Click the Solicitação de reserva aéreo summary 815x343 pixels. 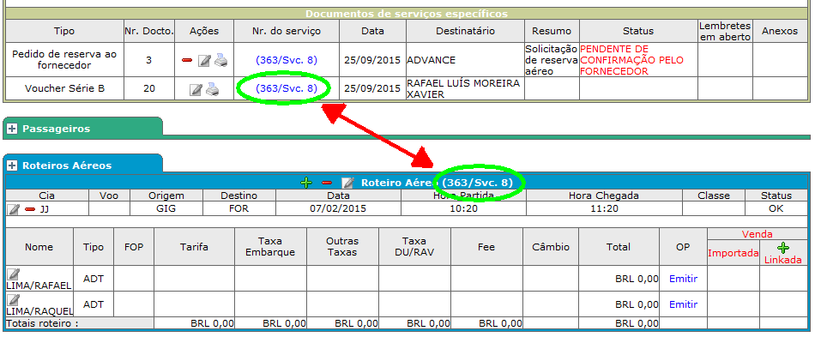pyautogui.click(x=552, y=60)
